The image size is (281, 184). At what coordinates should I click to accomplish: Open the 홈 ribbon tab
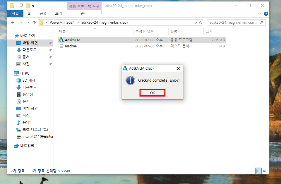pos(29,13)
